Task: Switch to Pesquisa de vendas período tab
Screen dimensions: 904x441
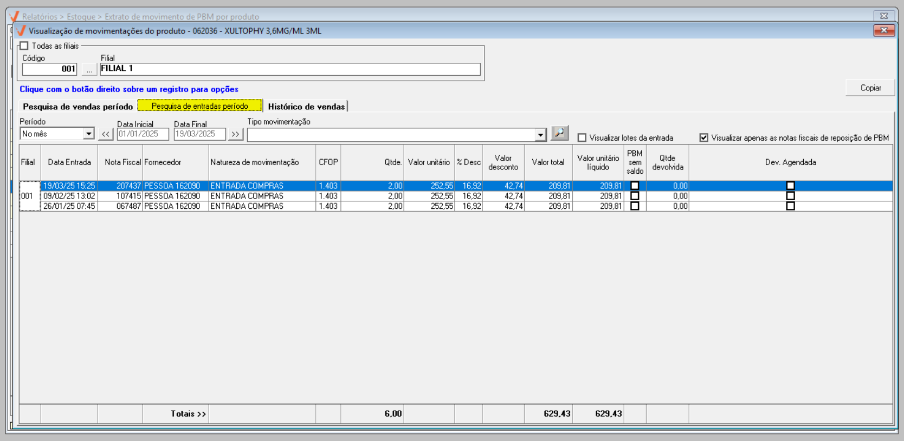Action: click(78, 107)
